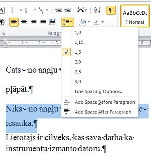Choose Add Space After Paragraph

[x=100, y=112]
